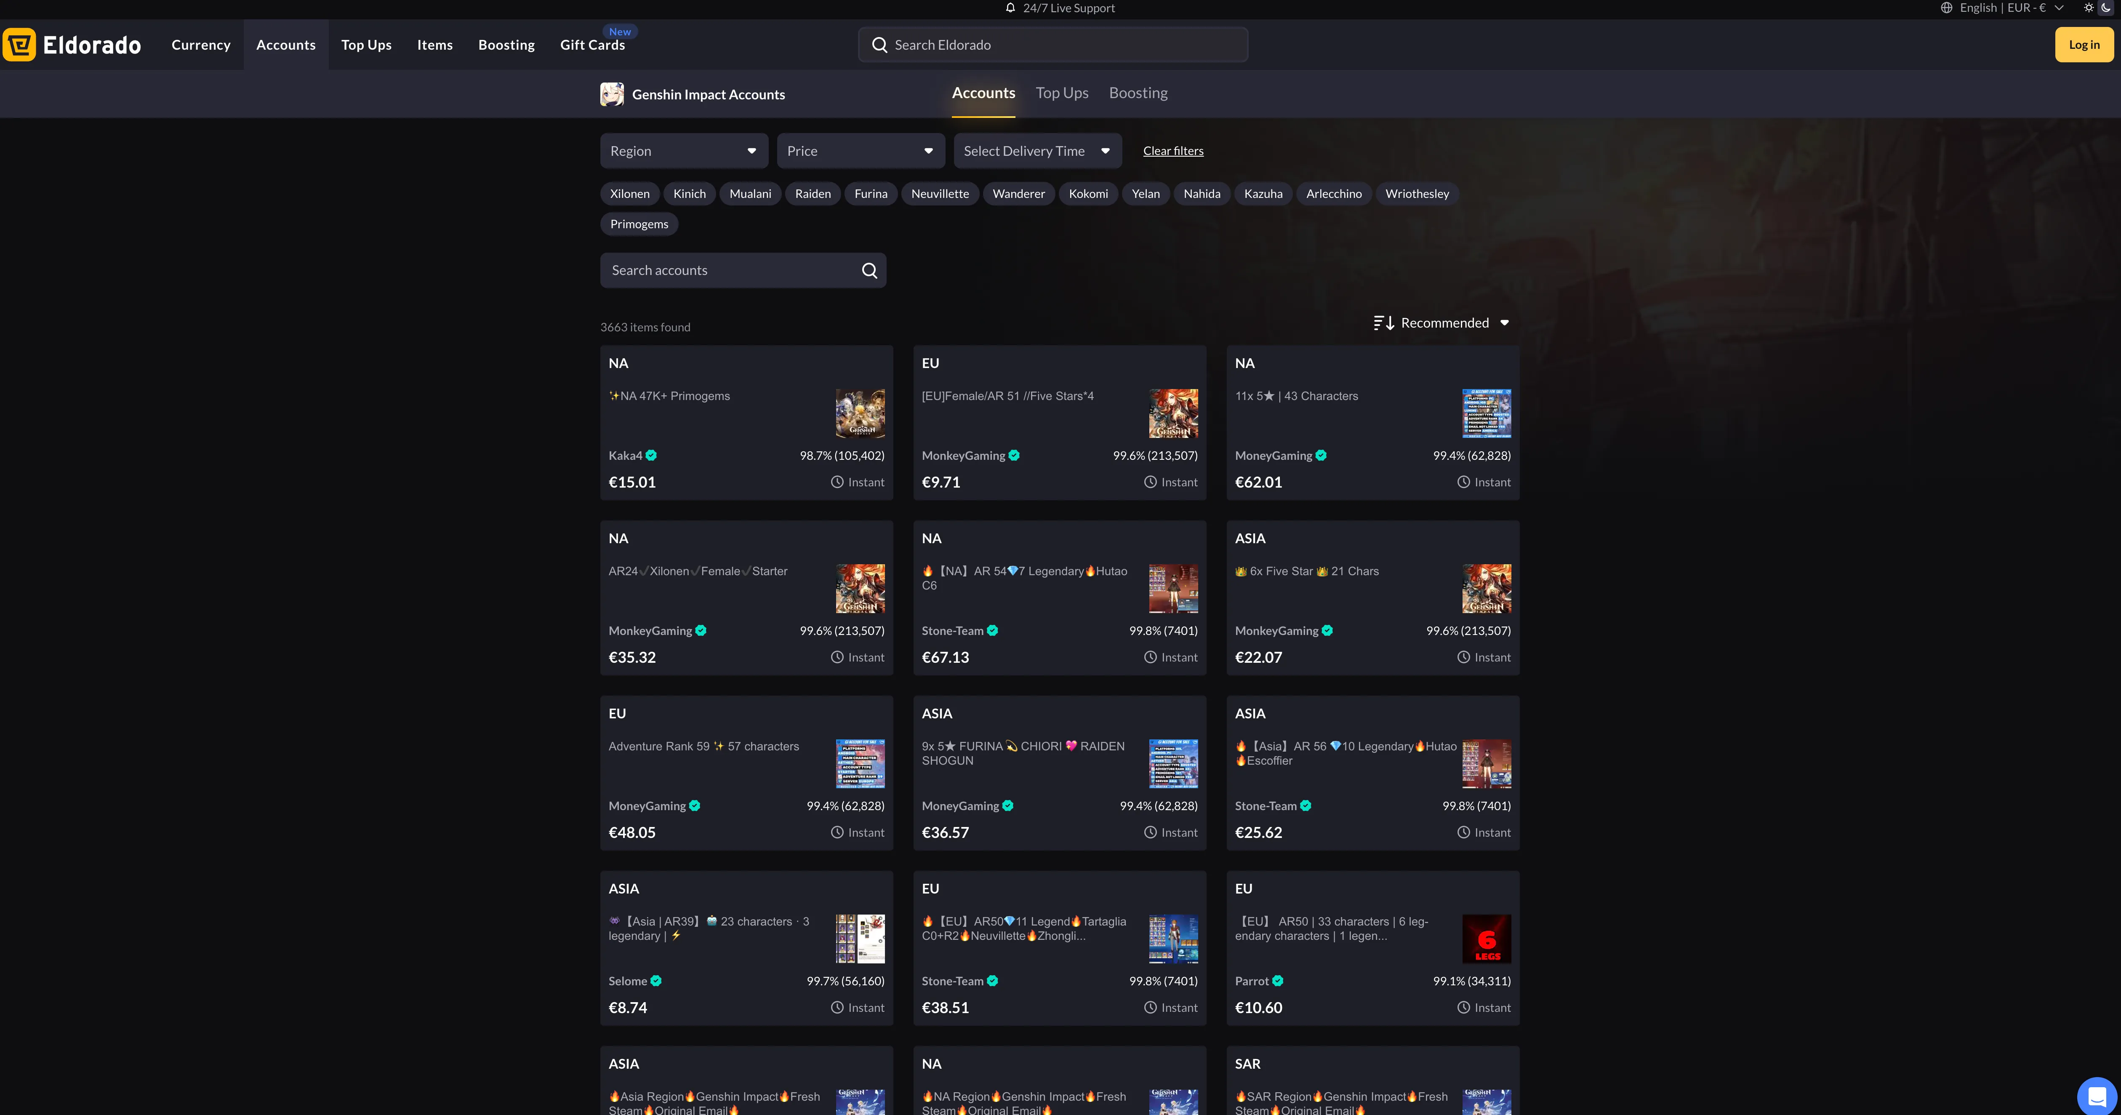2121x1115 pixels.
Task: Open Select Delivery Time dropdown
Action: pos(1037,151)
